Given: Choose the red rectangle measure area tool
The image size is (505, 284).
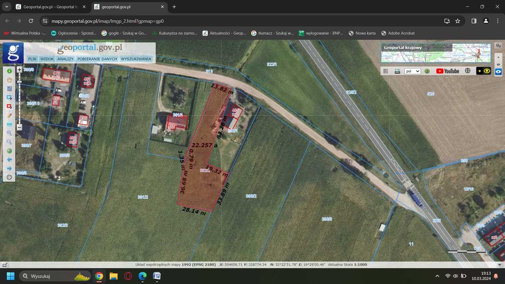Looking at the screenshot, I should (x=9, y=106).
